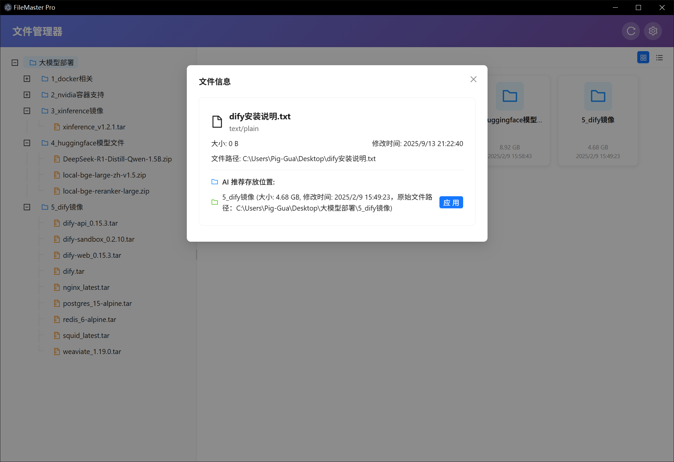Viewport: 674px width, 462px height.
Task: Select postgres_15-alpine.tar file
Action: [x=93, y=303]
